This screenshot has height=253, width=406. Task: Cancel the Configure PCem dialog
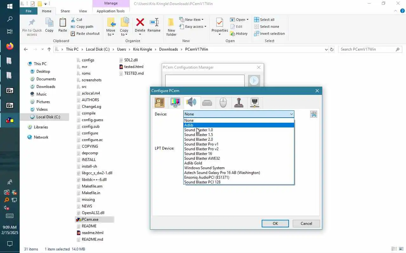pos(306,223)
